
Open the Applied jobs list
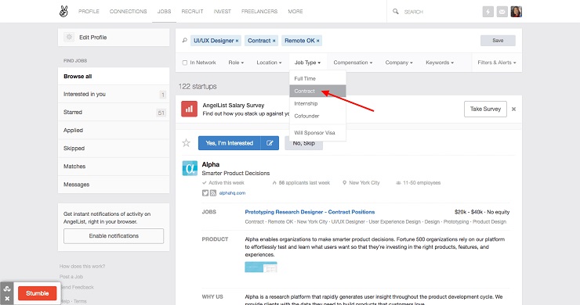[114, 131]
